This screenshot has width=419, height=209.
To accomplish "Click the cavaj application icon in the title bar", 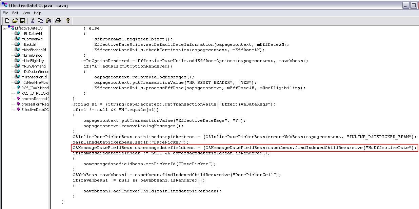I will [x=4, y=5].
